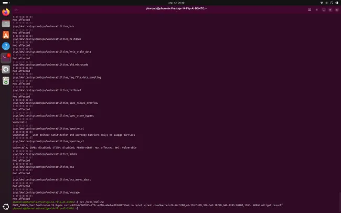Click the vulnerabilities/tsa path line
341x213 pixels.
point(43,167)
